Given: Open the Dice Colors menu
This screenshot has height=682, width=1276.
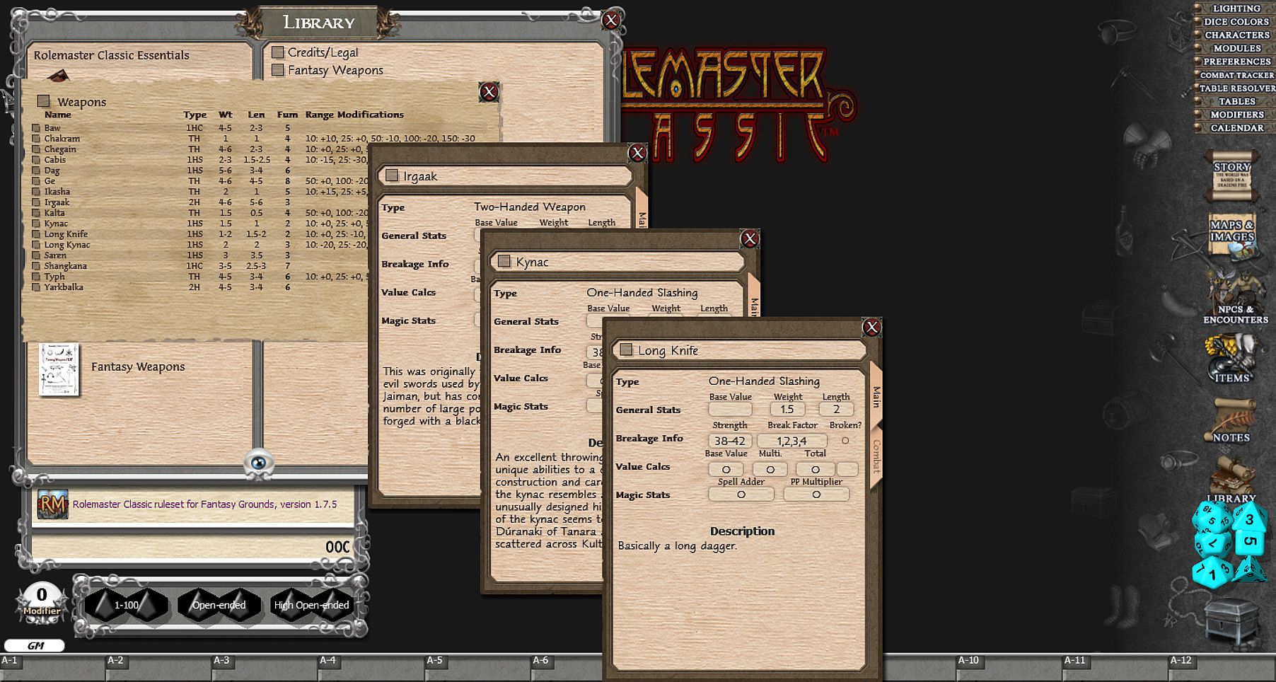Looking at the screenshot, I should coord(1236,22).
